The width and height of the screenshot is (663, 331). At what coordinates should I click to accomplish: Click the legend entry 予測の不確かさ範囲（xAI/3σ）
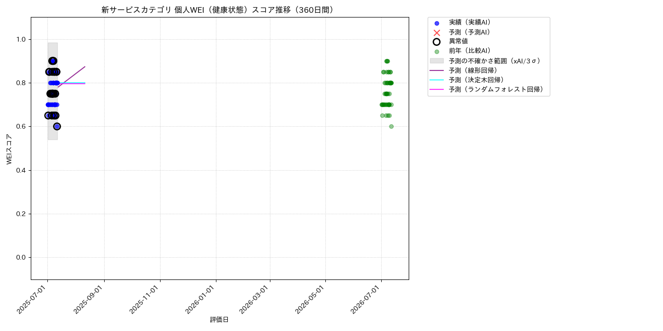tap(495, 61)
